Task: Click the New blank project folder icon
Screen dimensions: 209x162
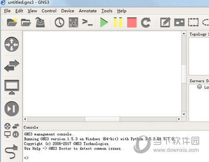Action: [12, 22]
